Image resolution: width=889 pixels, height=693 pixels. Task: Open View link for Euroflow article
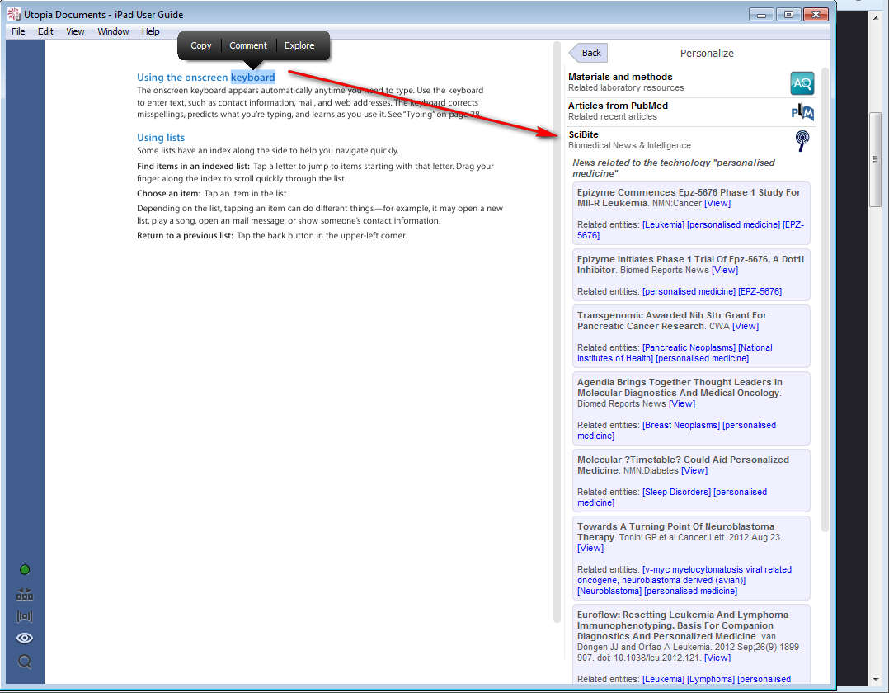click(717, 658)
